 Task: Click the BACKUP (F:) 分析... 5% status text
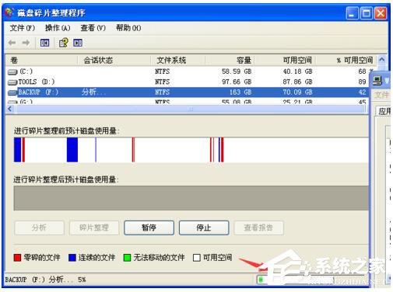45,280
